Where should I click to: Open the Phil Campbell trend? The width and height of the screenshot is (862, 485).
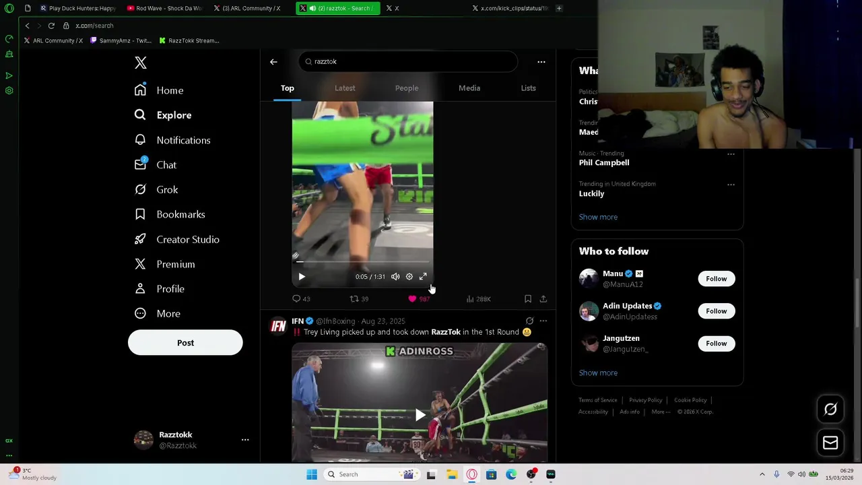(604, 163)
